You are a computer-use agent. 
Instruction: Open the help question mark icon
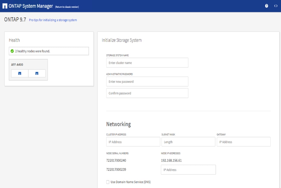coord(266,6)
